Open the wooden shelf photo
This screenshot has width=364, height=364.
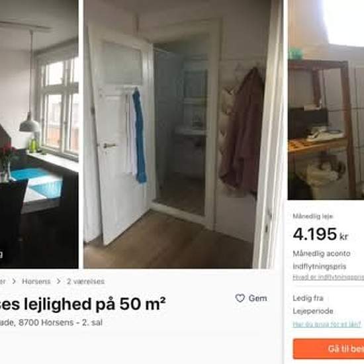(326, 100)
